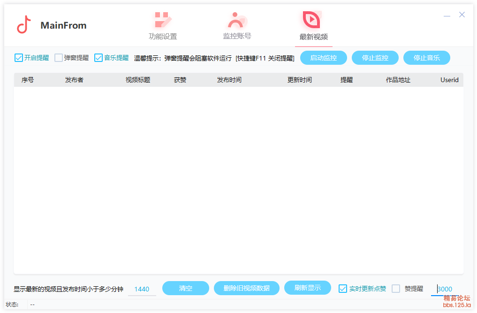This screenshot has width=477, height=313.
Task: Enable the 弹窗提醒 checkbox
Action: [x=59, y=58]
